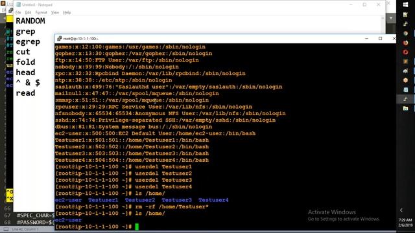Open Google Chrome from the taskbar

point(405,33)
